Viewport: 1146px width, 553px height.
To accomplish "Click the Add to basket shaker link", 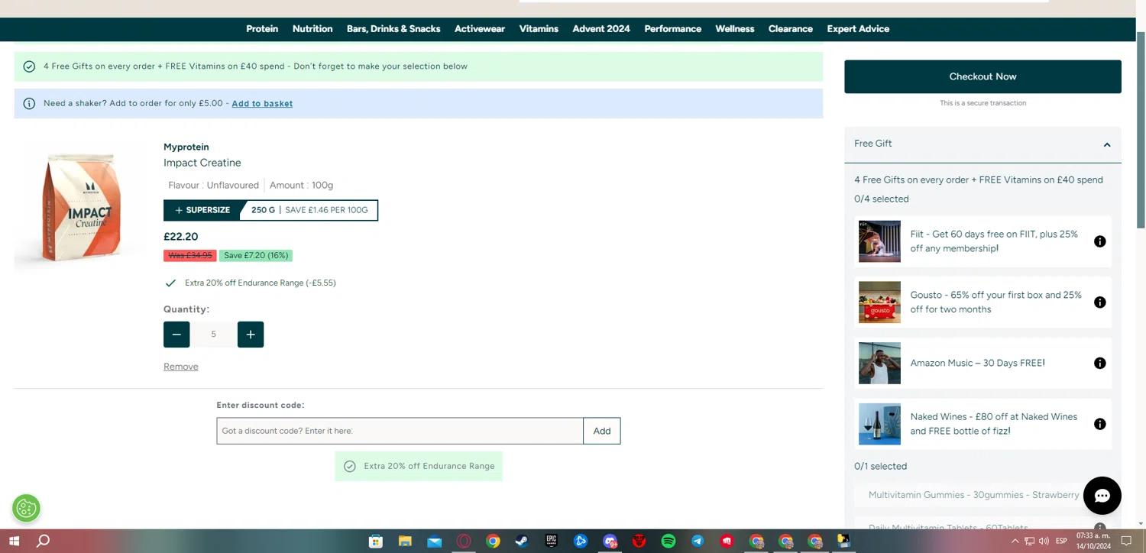I will click(262, 104).
